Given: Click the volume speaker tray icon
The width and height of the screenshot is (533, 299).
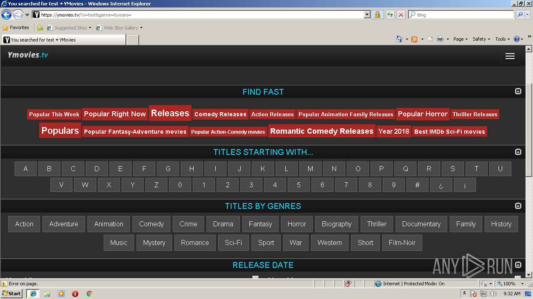Looking at the screenshot, I should click(x=493, y=294).
